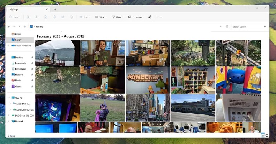Open the Locations collection manager
This screenshot has height=144, width=276.
coord(135,17)
